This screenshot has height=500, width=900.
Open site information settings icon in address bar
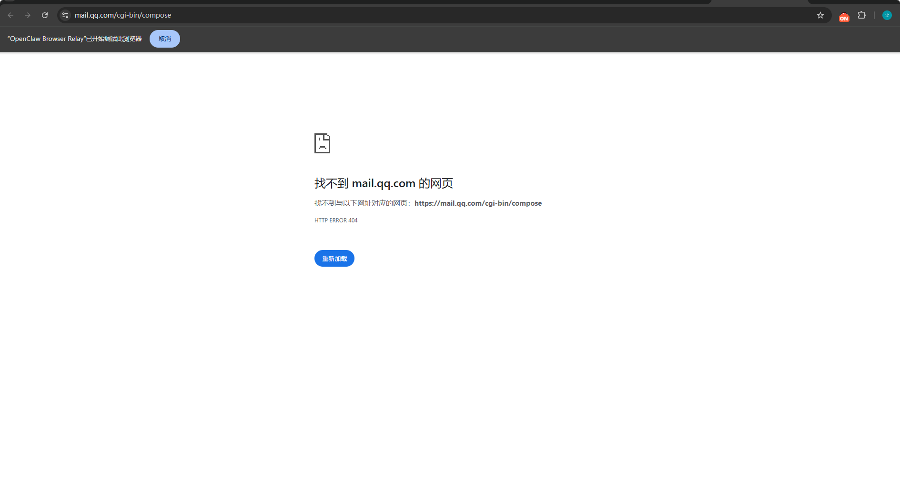pyautogui.click(x=65, y=15)
